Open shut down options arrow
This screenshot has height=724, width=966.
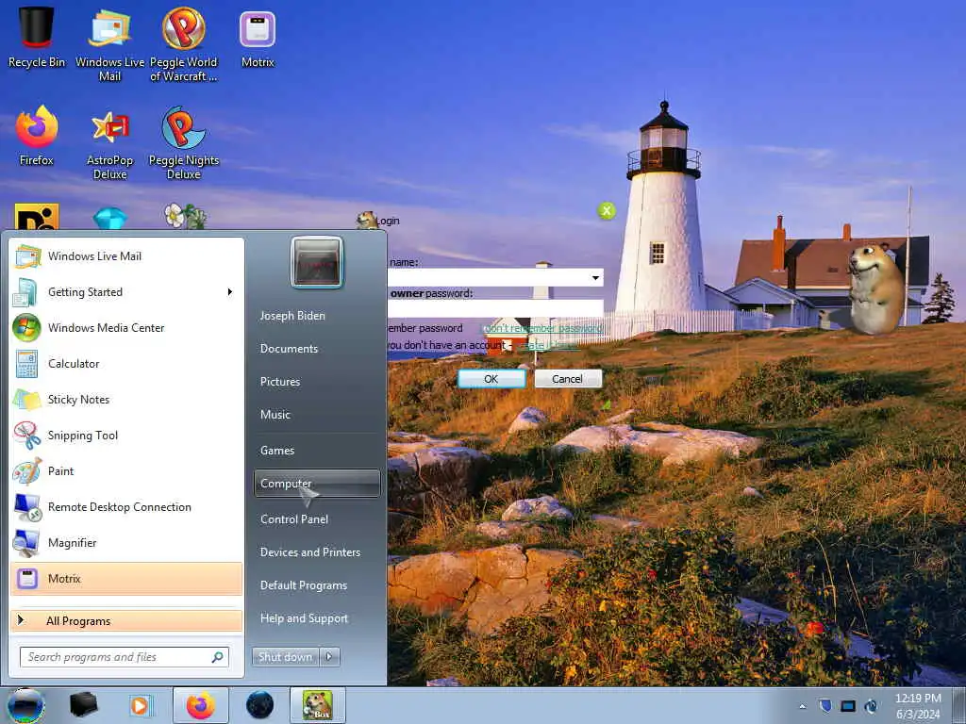tap(329, 657)
